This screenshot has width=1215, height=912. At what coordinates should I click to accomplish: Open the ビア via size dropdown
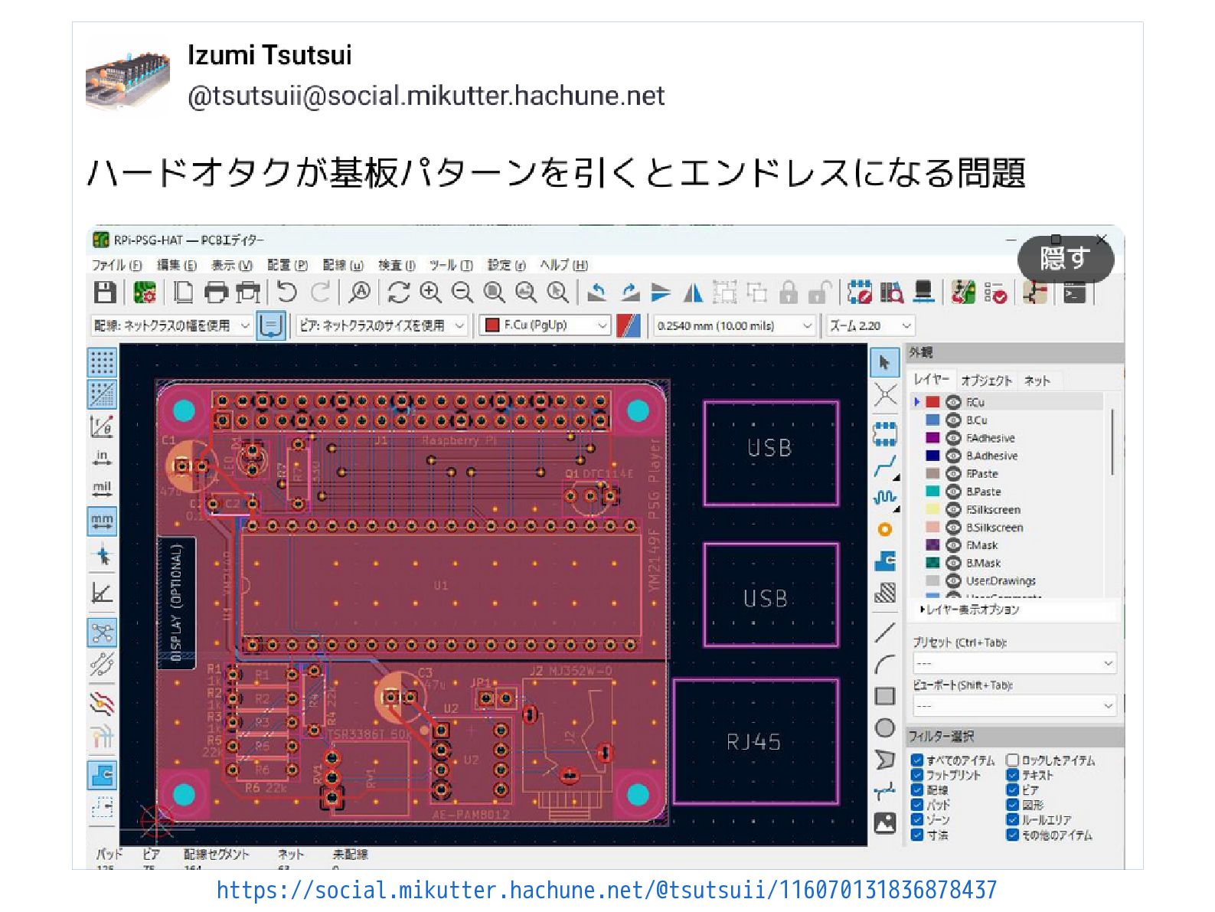point(381,325)
